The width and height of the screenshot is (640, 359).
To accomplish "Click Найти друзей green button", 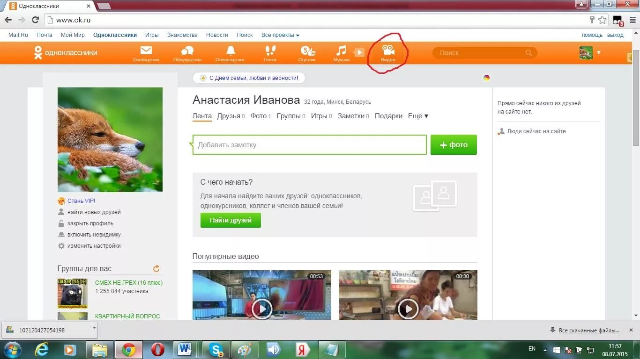I will click(231, 220).
